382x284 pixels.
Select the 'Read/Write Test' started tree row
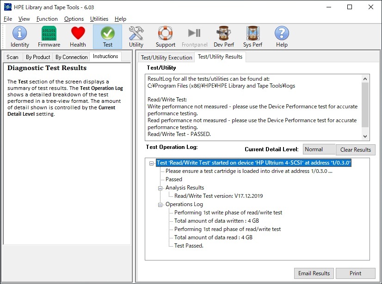tap(253, 163)
